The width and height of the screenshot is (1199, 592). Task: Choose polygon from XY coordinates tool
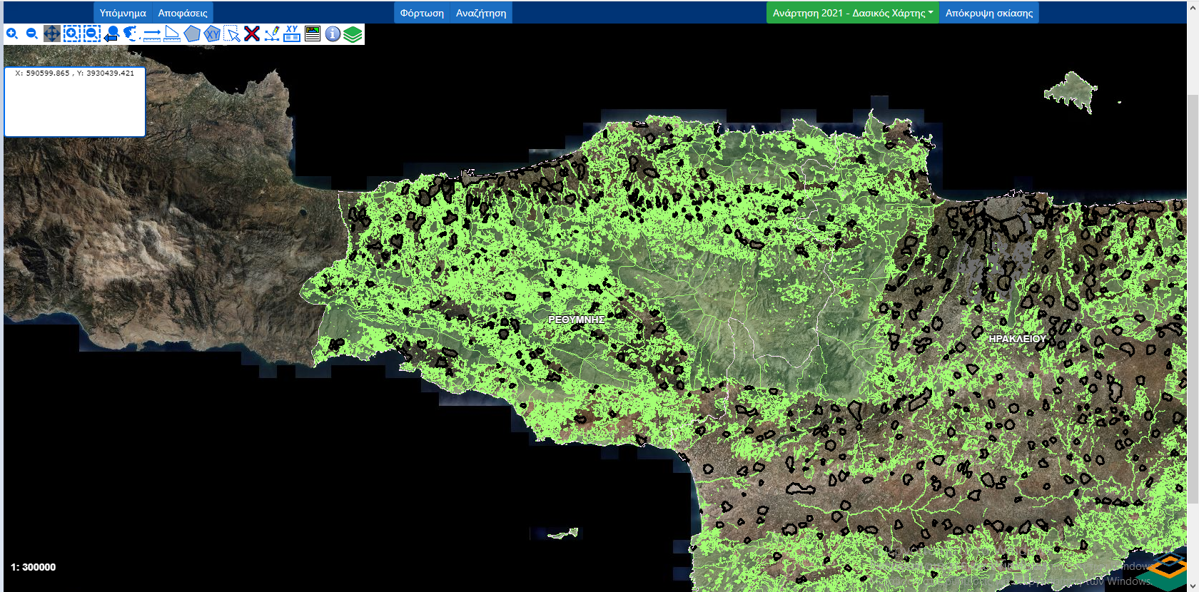click(x=212, y=34)
